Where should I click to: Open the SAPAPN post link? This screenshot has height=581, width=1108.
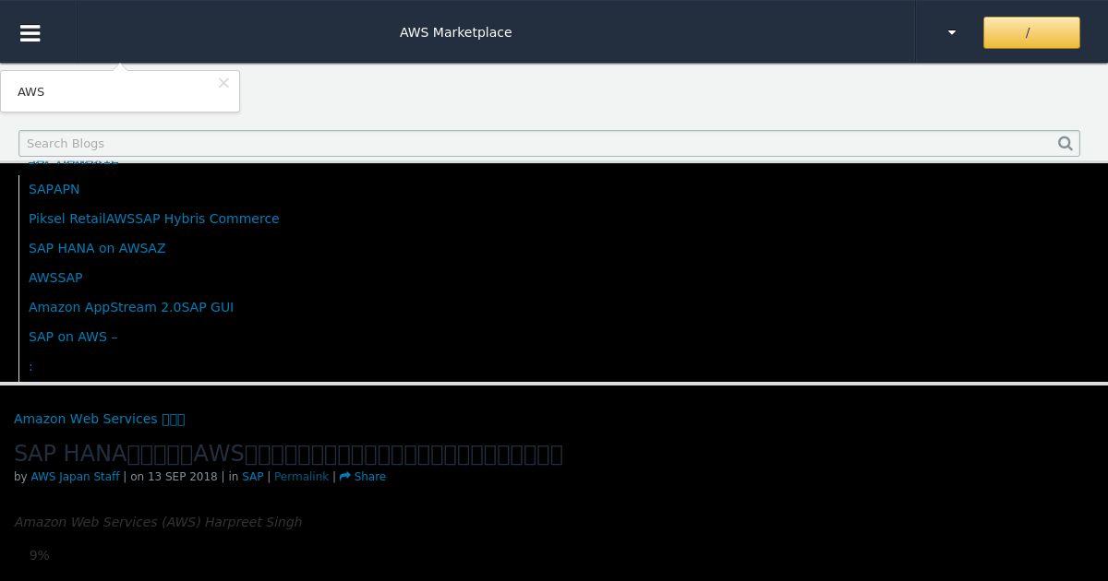[x=54, y=189]
